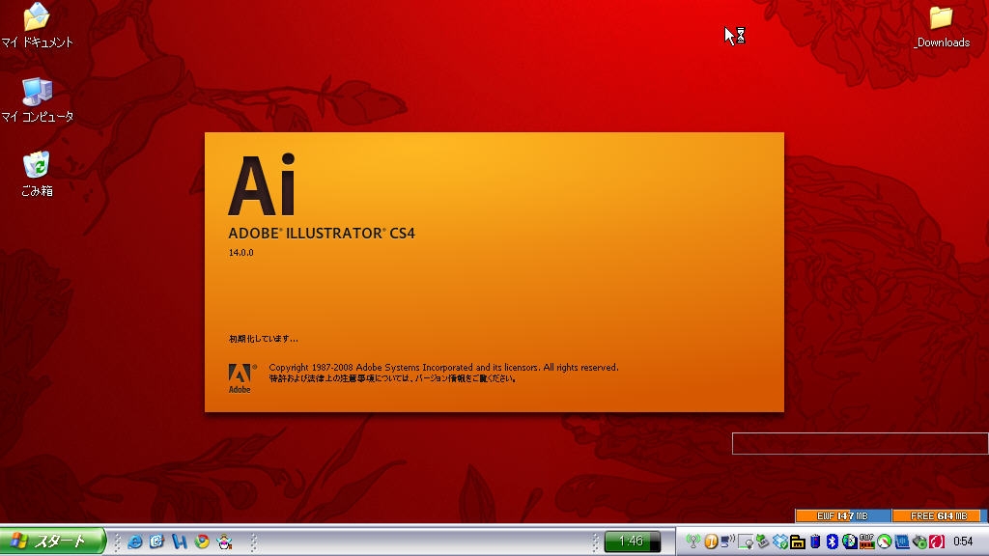The height and width of the screenshot is (556, 989).
Task: Open the Safely Remove Hardware tray icon
Action: click(x=763, y=542)
